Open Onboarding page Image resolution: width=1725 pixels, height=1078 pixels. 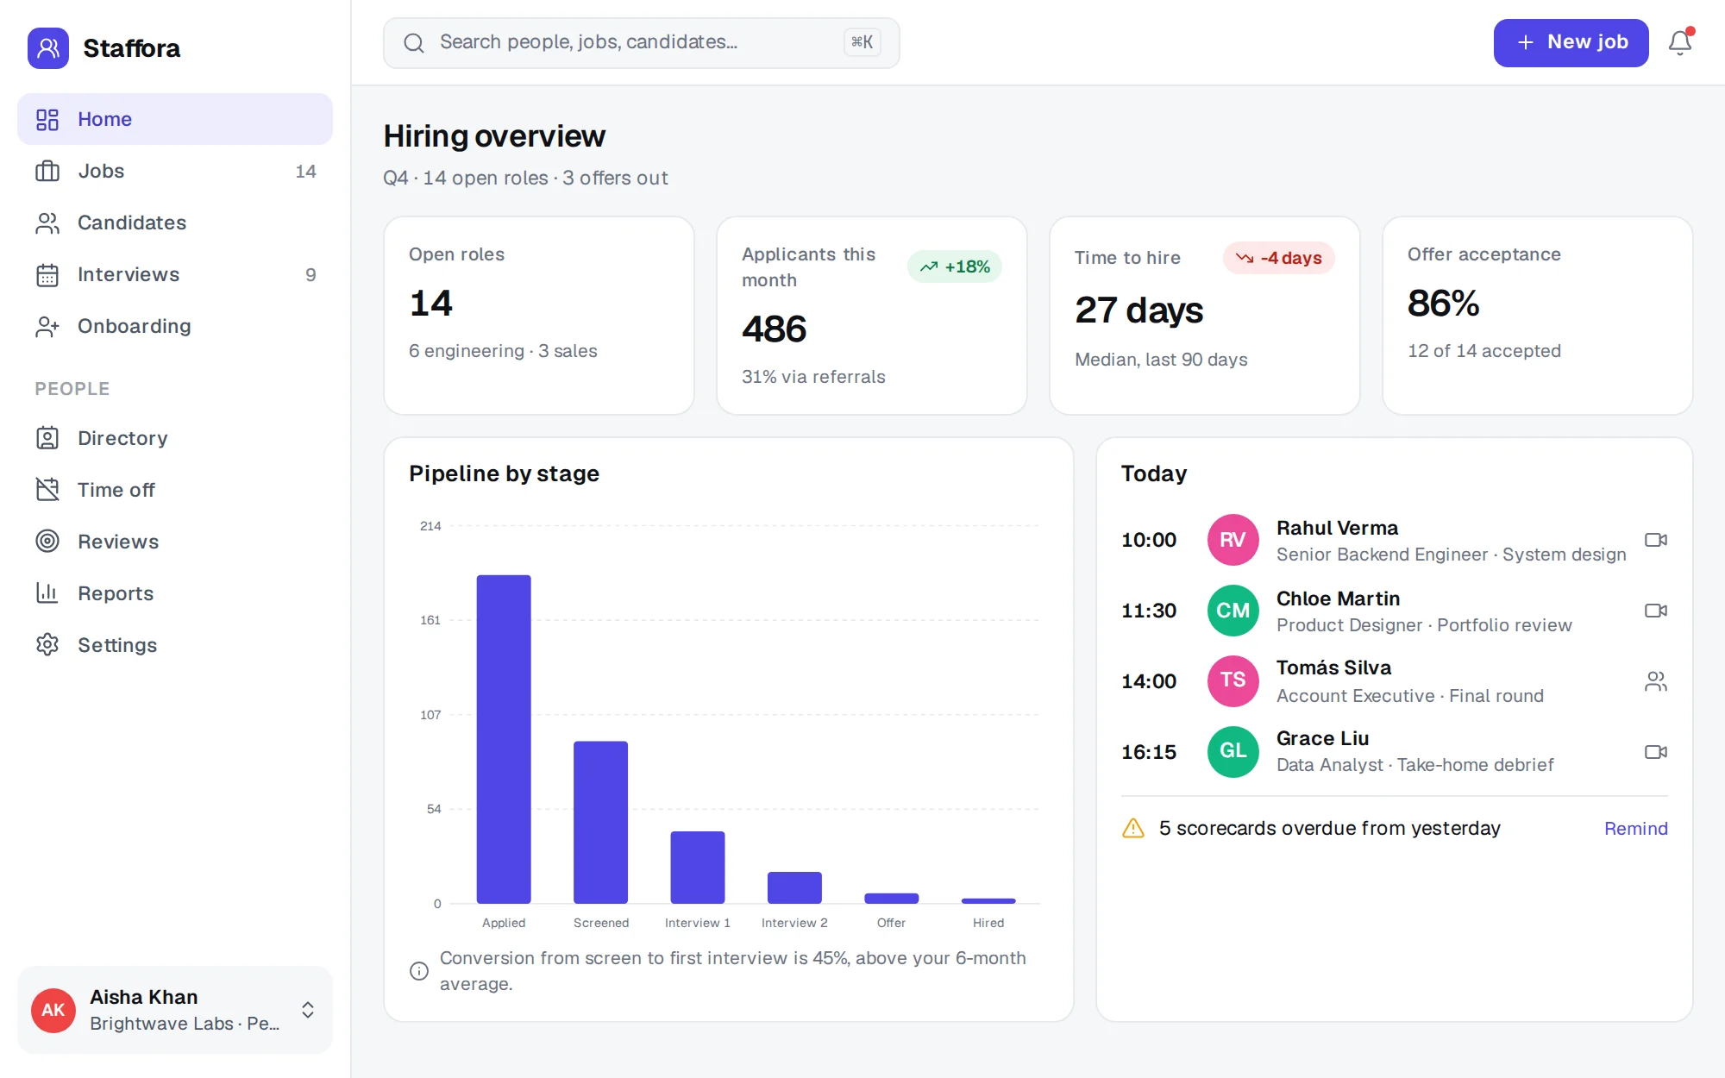[175, 326]
